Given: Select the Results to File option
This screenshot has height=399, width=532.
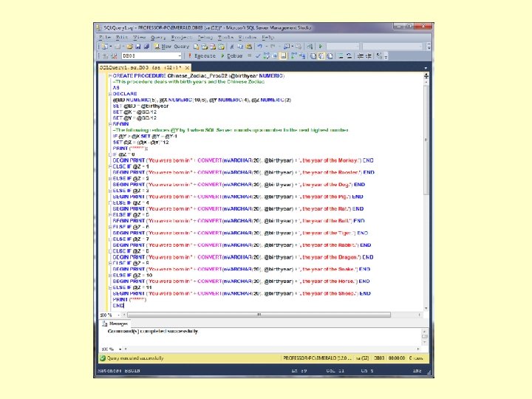Looking at the screenshot, I should point(330,55).
